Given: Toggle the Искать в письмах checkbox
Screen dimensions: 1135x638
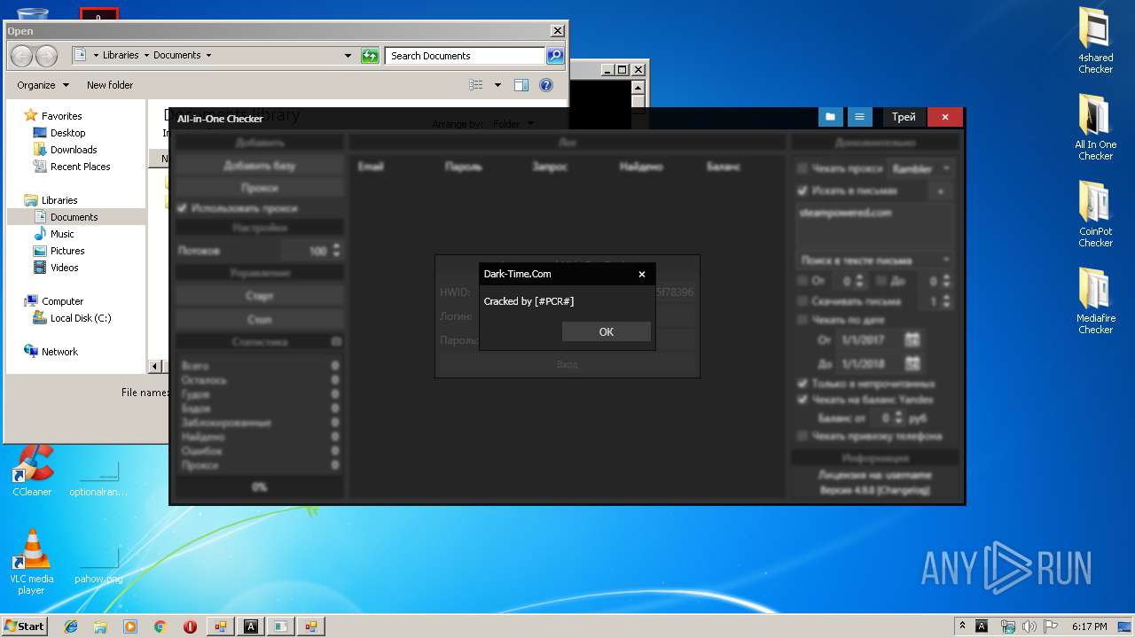Looking at the screenshot, I should click(802, 191).
